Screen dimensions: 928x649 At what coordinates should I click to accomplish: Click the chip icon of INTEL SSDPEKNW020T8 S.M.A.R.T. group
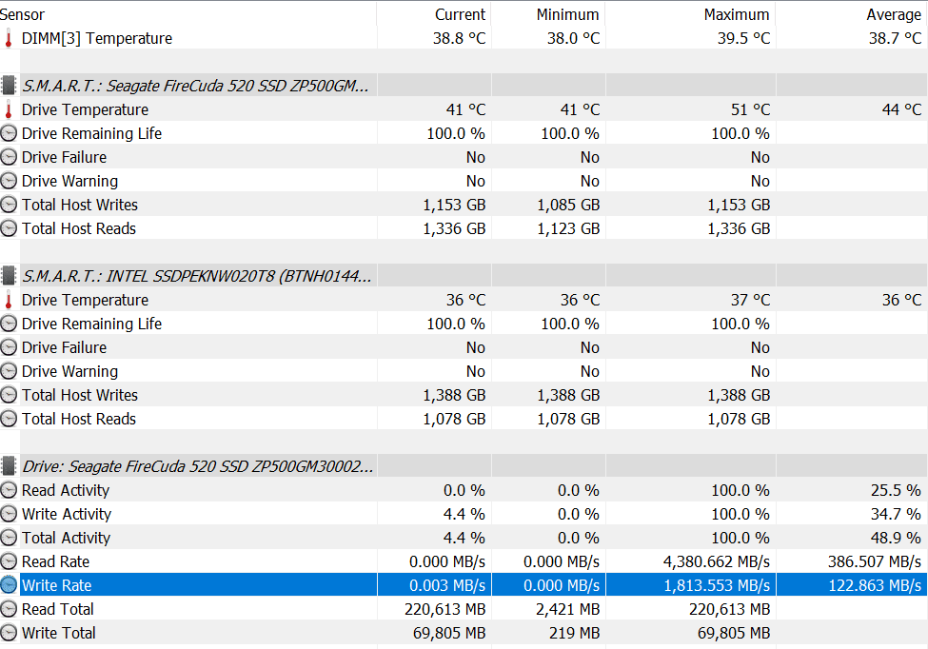coord(9,276)
